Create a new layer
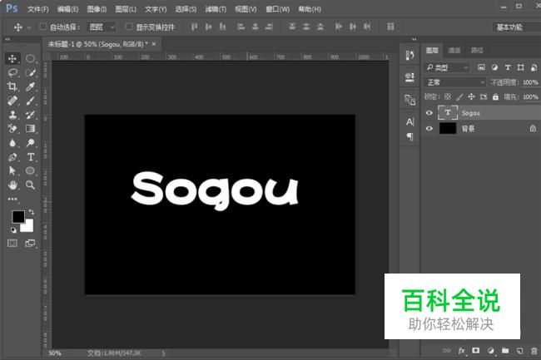Viewport: 541px width, 360px height. pos(519,351)
